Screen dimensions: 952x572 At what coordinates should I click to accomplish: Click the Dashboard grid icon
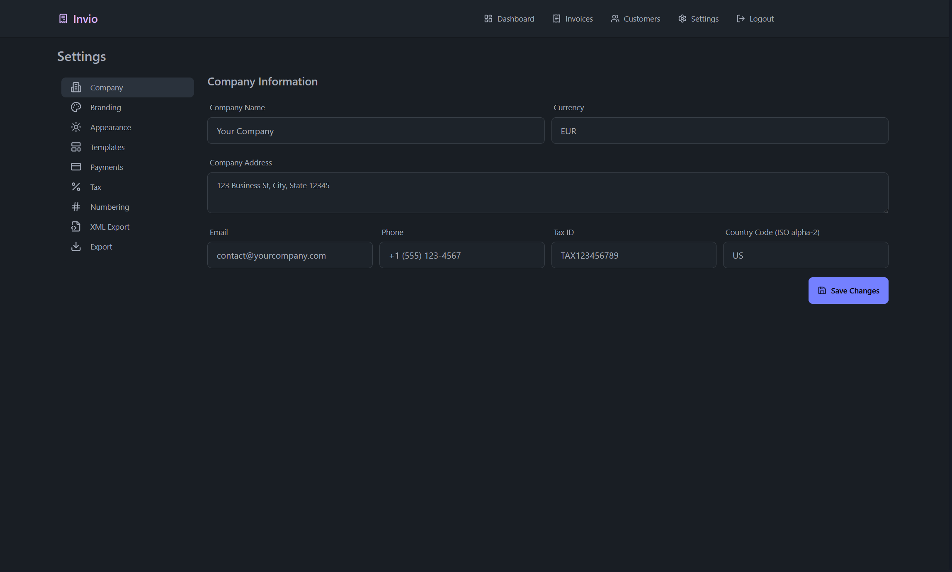(x=488, y=18)
